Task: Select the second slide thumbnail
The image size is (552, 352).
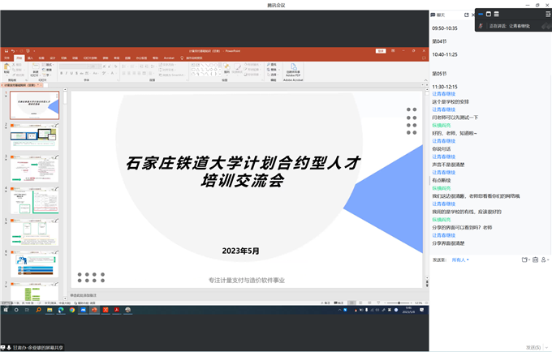Action: point(34,136)
